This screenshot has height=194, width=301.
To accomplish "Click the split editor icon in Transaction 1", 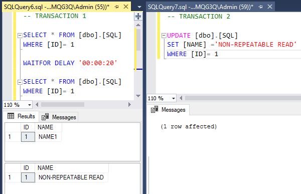I will click(138, 17).
